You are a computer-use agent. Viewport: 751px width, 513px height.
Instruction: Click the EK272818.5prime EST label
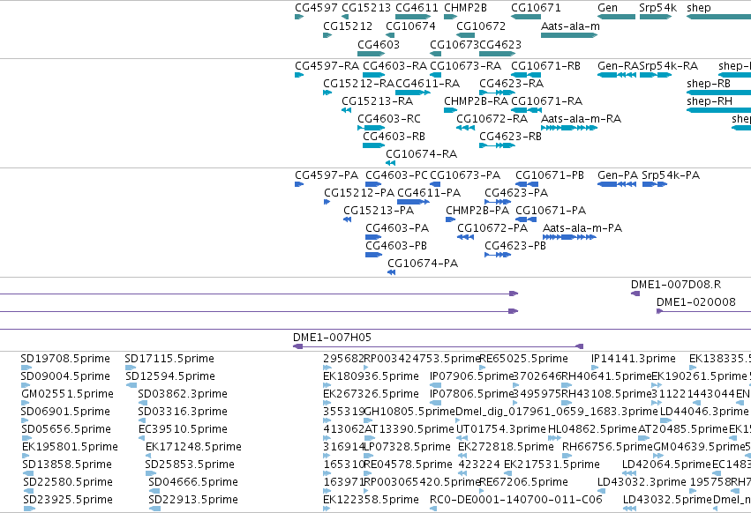click(507, 447)
